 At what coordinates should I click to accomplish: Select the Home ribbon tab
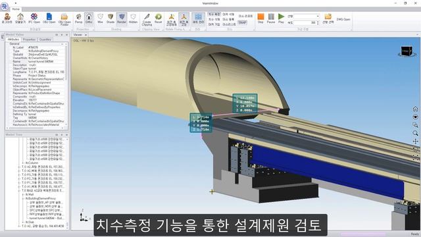pyautogui.click(x=16, y=9)
